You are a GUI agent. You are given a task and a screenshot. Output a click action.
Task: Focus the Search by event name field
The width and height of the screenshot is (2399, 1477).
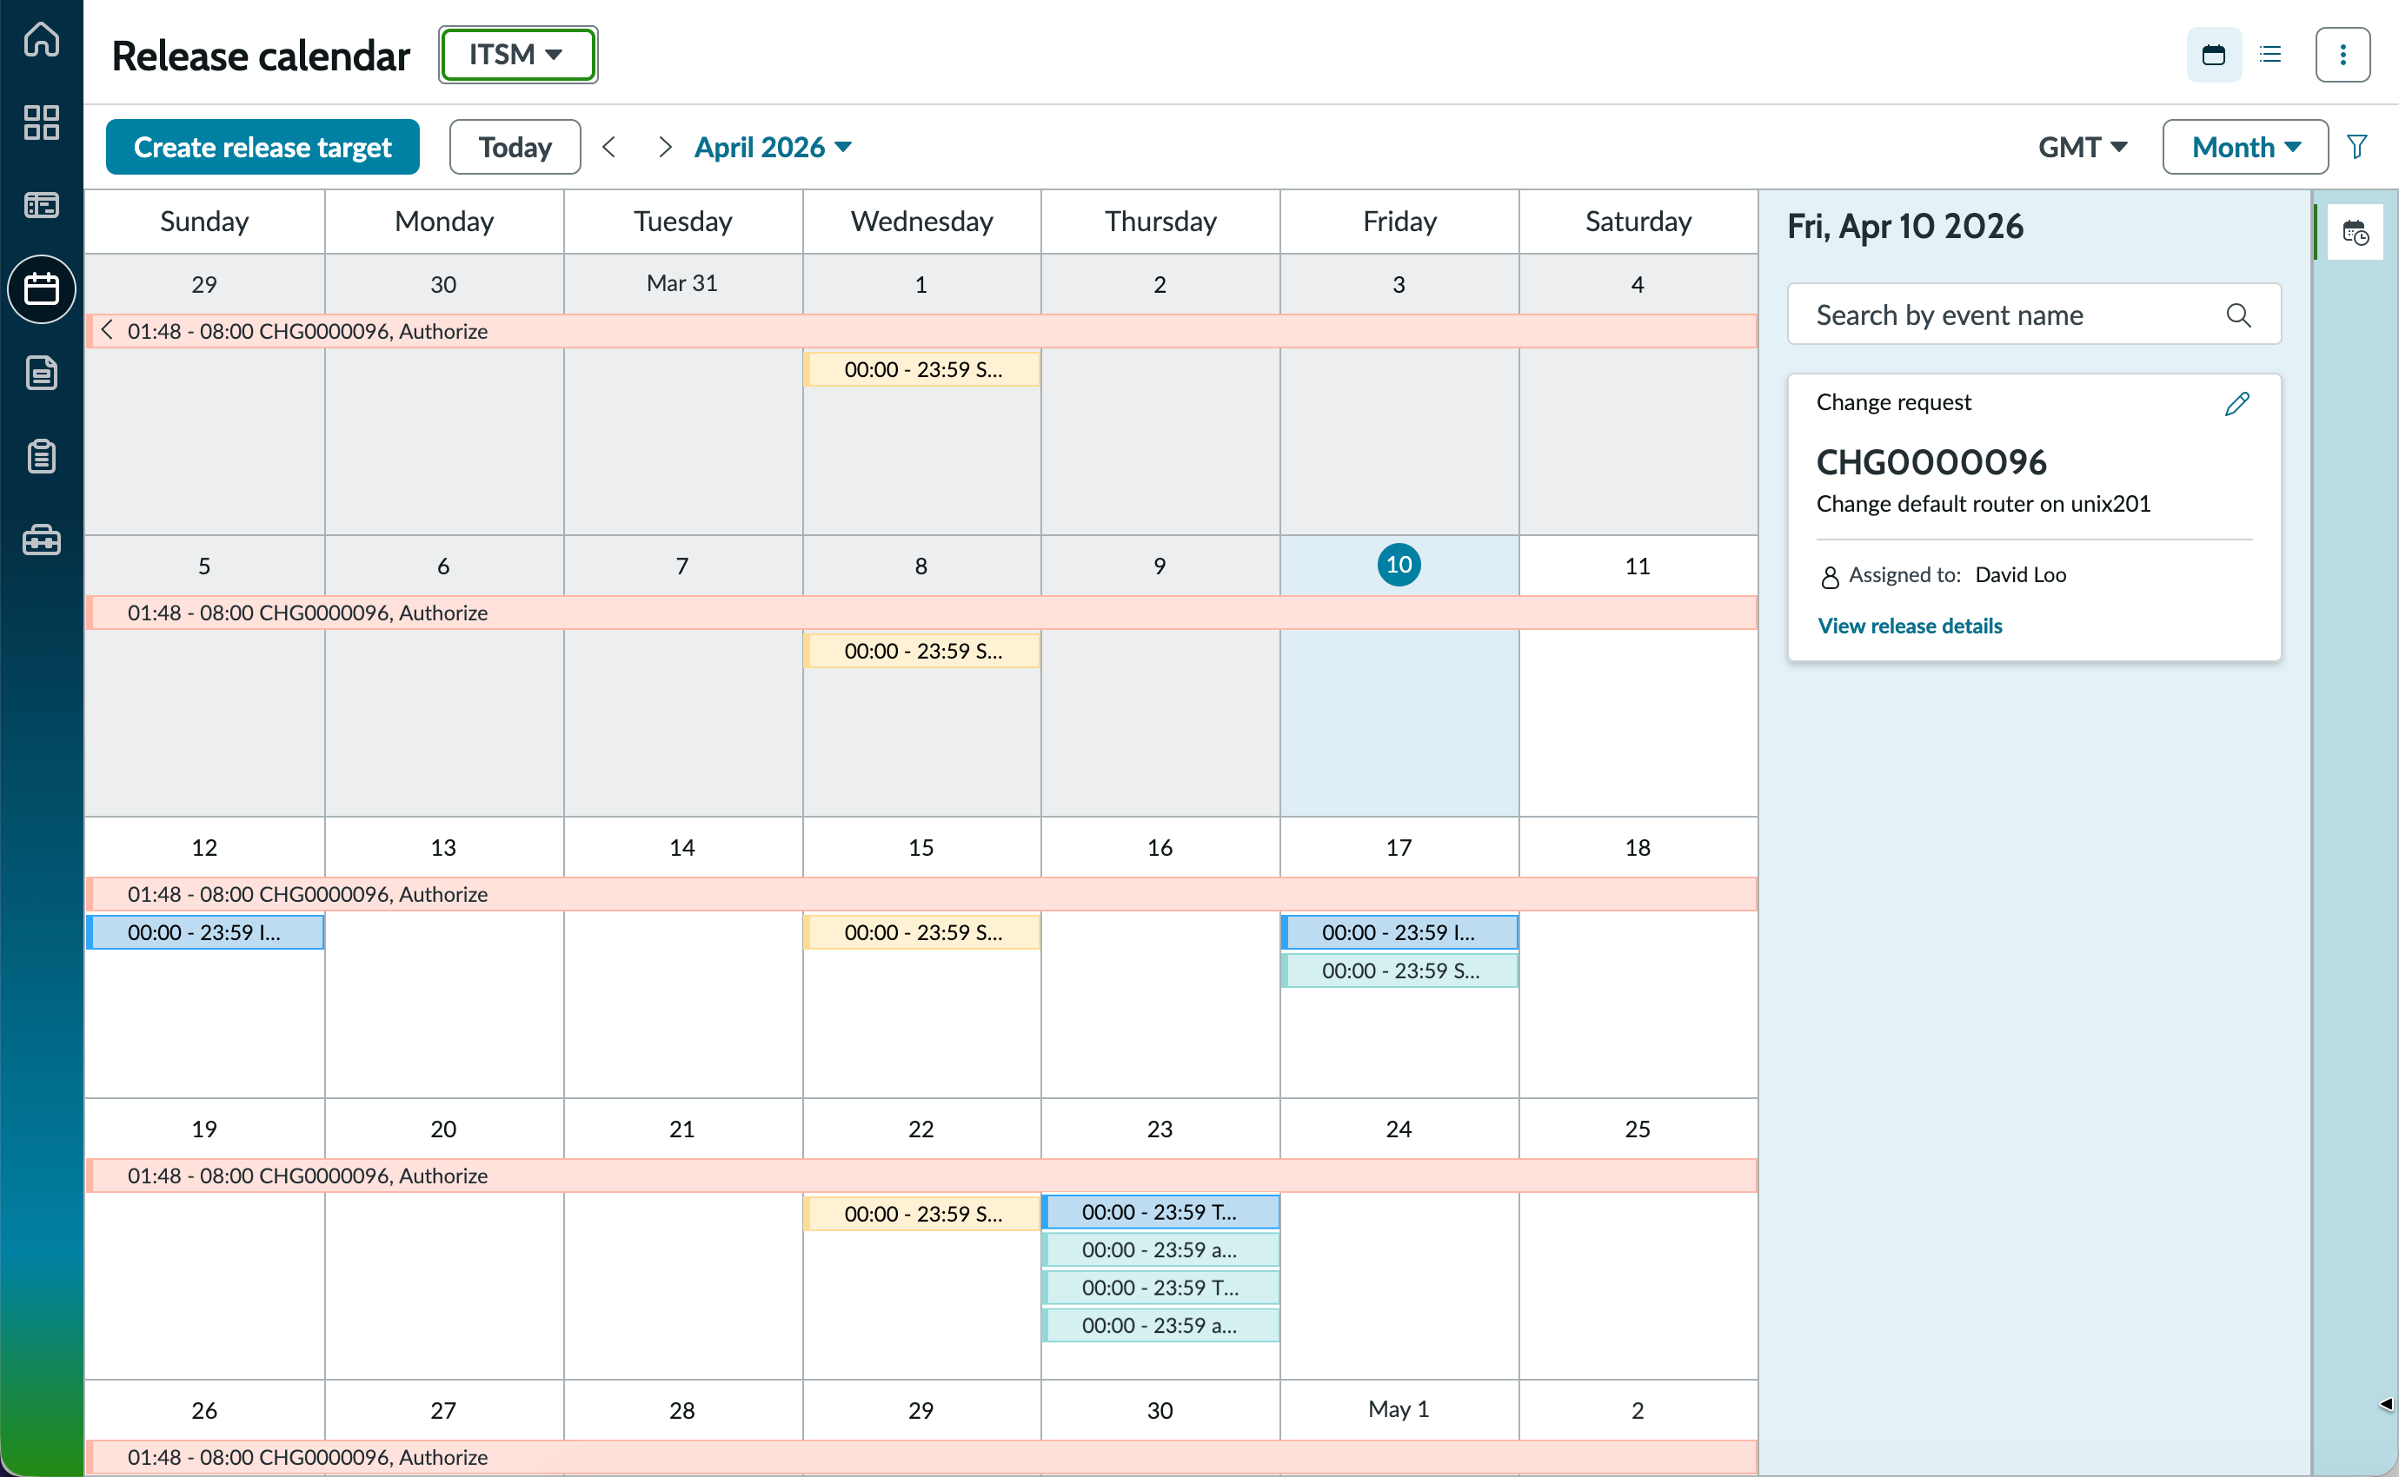tap(2035, 315)
